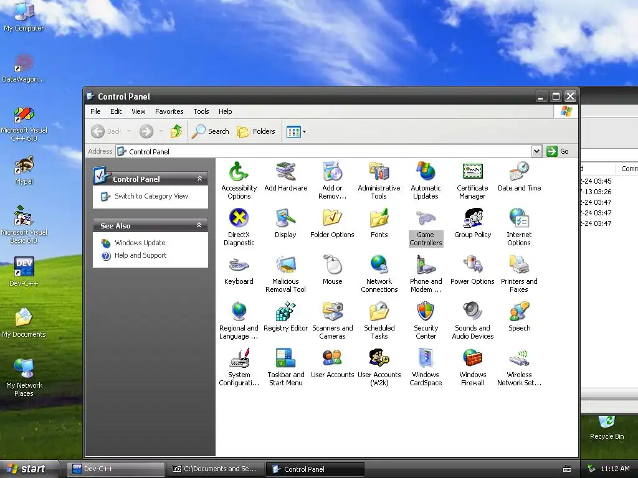Open the Help menu

point(225,111)
